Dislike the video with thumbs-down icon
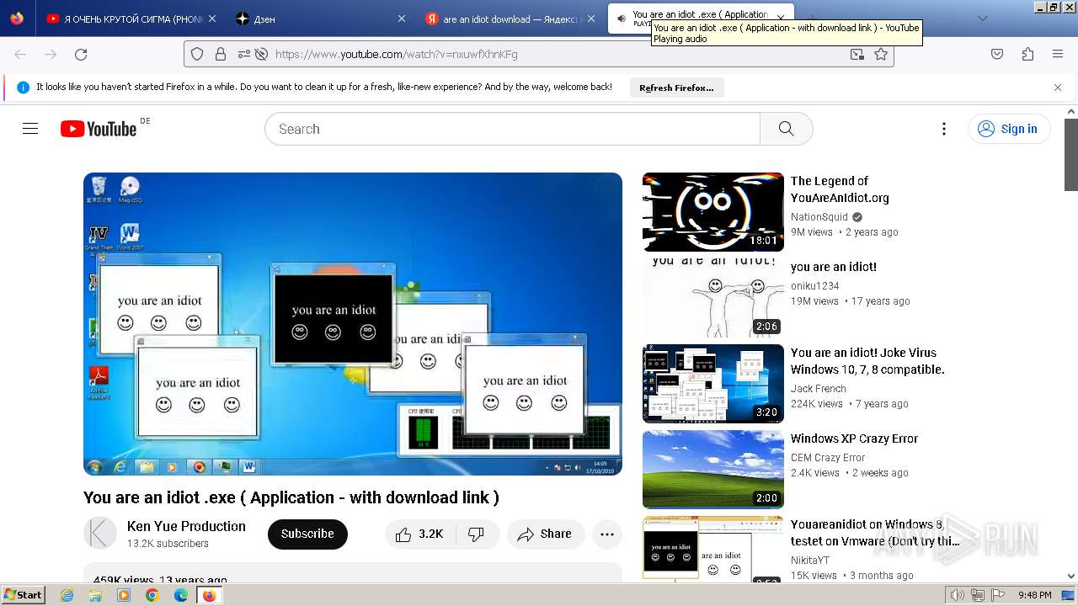Viewport: 1078px width, 606px height. (x=477, y=534)
